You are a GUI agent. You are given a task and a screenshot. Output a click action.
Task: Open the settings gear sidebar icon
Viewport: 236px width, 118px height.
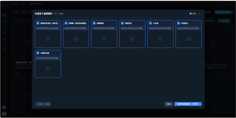(x=4, y=39)
